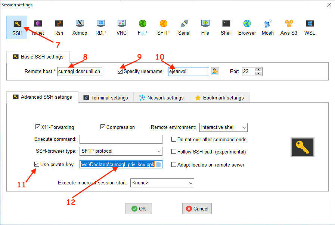Screen dimensions: 335x225
Task: Select the RDP session icon
Action: coord(100,27)
